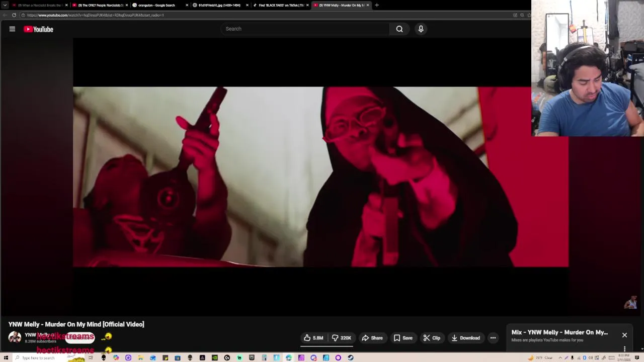
Task: Click the video title text
Action: pyautogui.click(x=76, y=324)
